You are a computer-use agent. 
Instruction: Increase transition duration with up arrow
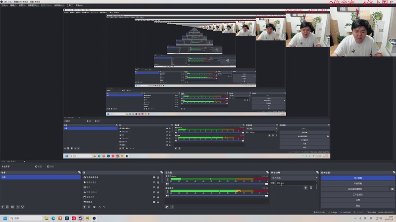point(317,182)
